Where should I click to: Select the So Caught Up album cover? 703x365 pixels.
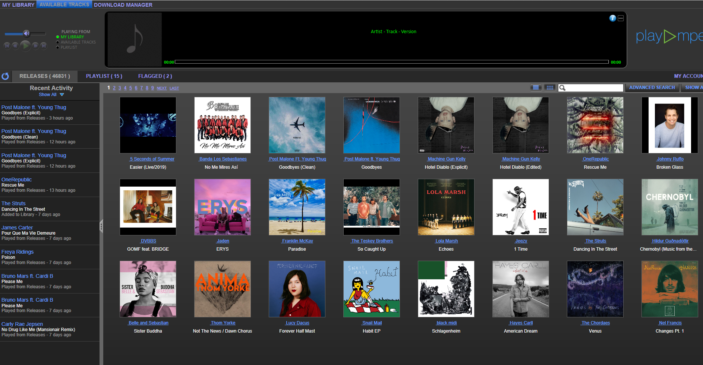[372, 207]
